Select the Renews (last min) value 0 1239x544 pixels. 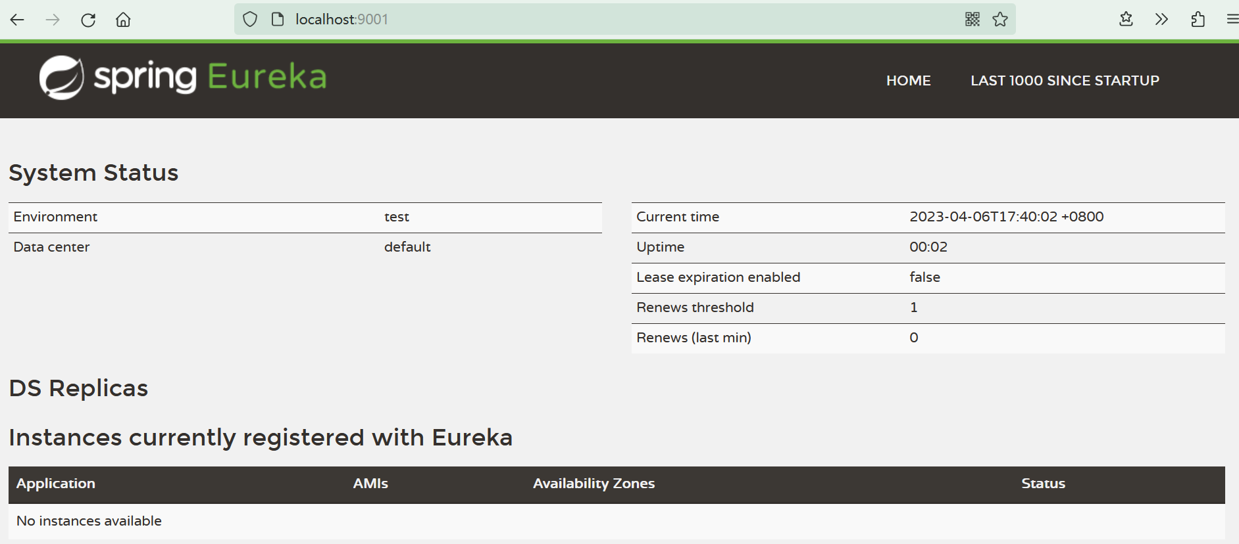pos(913,338)
